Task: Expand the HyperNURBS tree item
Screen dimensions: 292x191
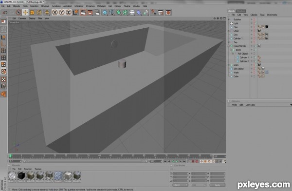Action: tap(229, 46)
